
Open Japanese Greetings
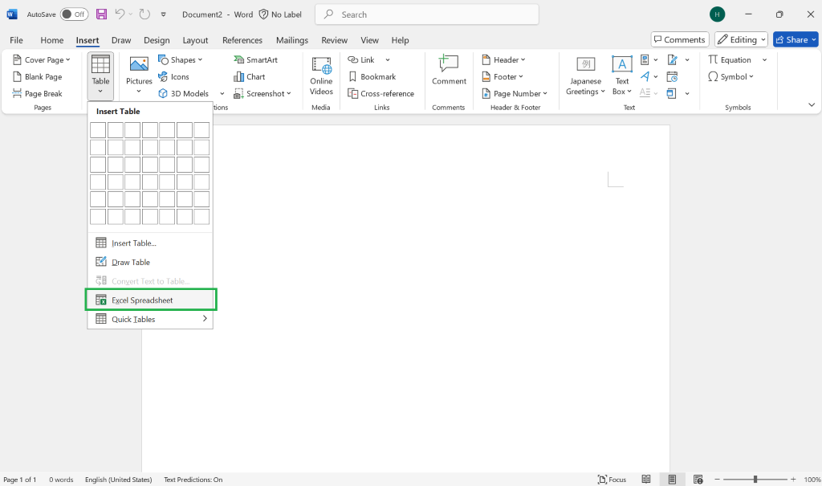click(x=585, y=76)
